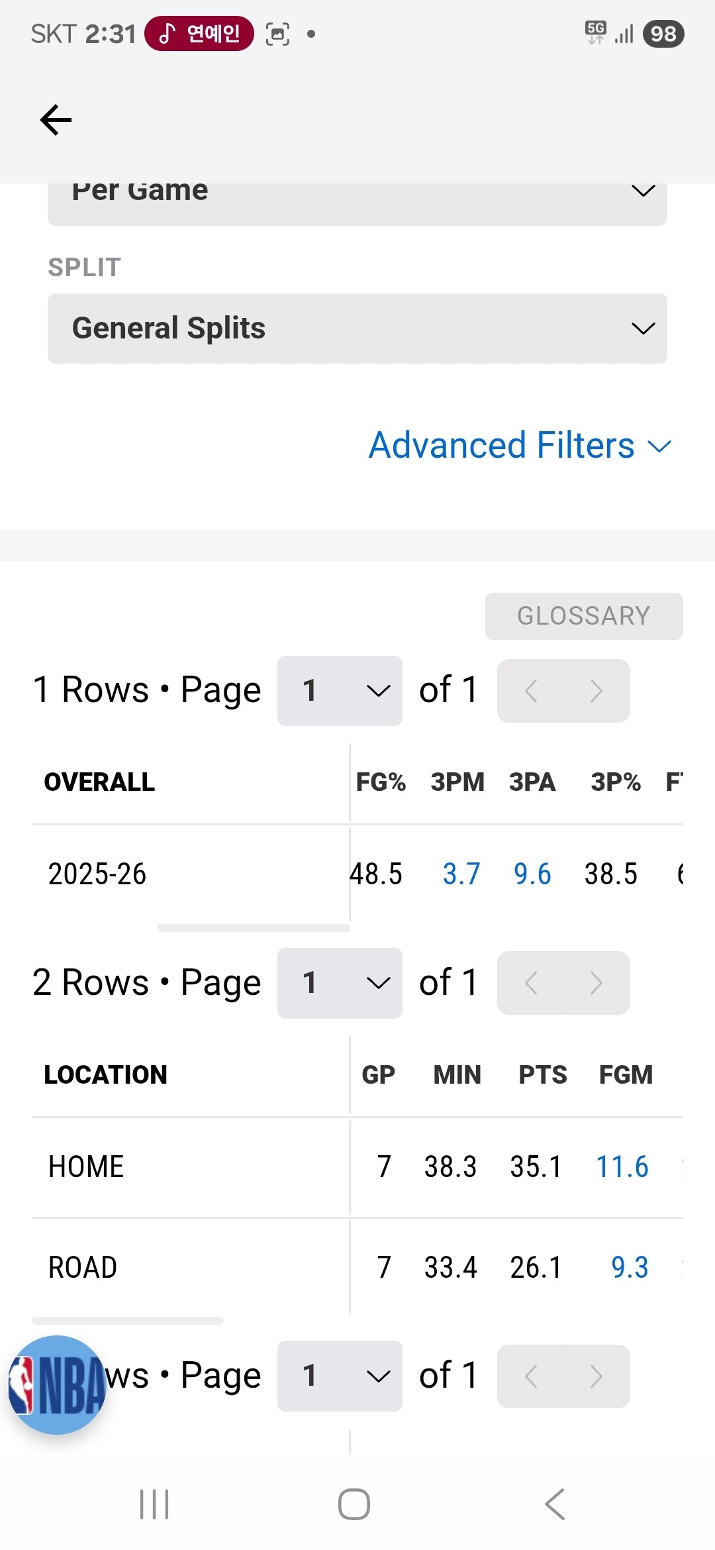Go to next page in Overall table
The image size is (715, 1550).
(x=596, y=691)
